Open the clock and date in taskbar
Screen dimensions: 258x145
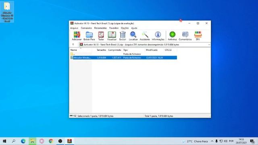pos(241,141)
